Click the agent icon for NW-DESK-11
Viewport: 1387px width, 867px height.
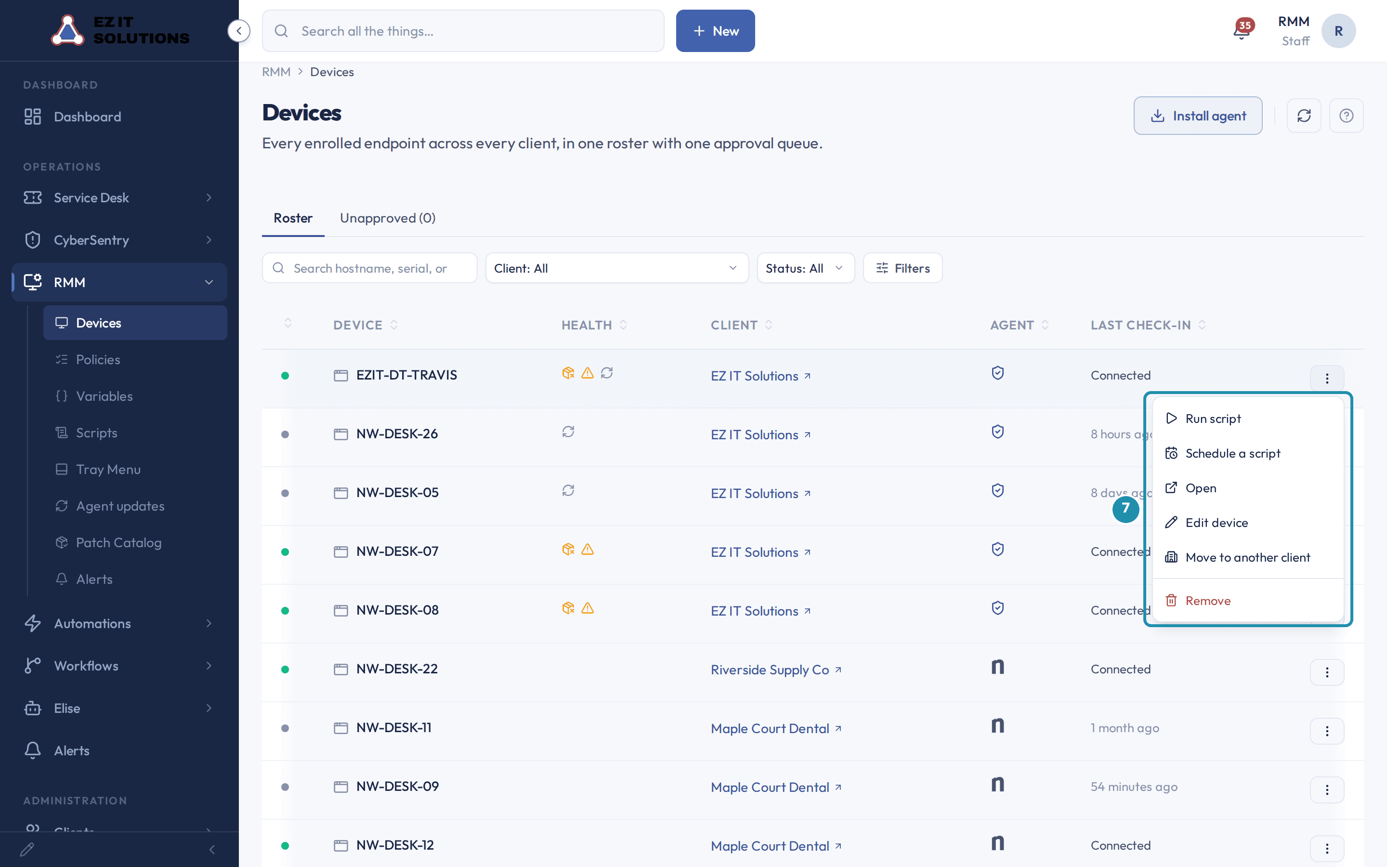pyautogui.click(x=998, y=725)
